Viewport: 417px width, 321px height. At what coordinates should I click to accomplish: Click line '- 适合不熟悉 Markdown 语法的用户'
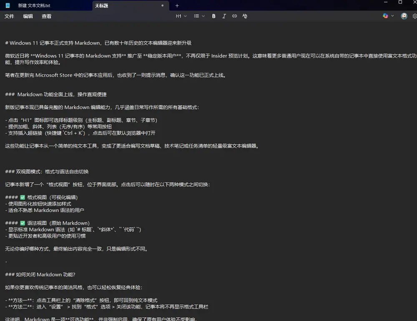click(x=45, y=211)
